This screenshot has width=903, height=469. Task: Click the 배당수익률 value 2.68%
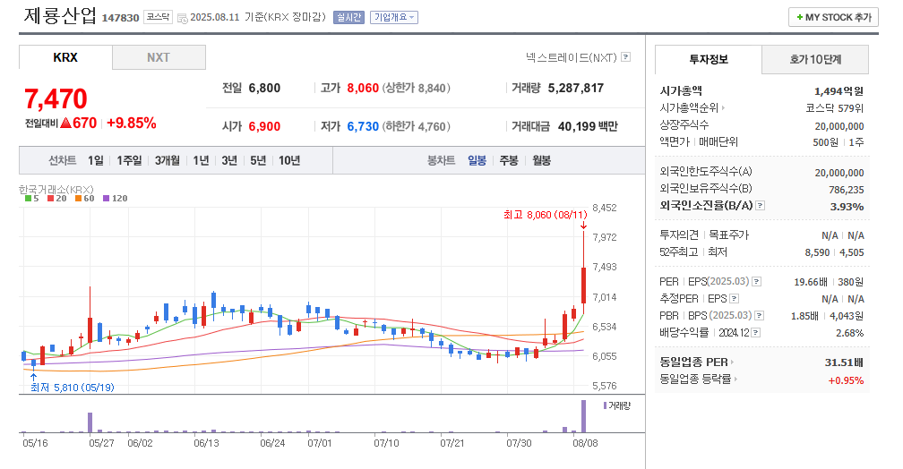pos(849,333)
